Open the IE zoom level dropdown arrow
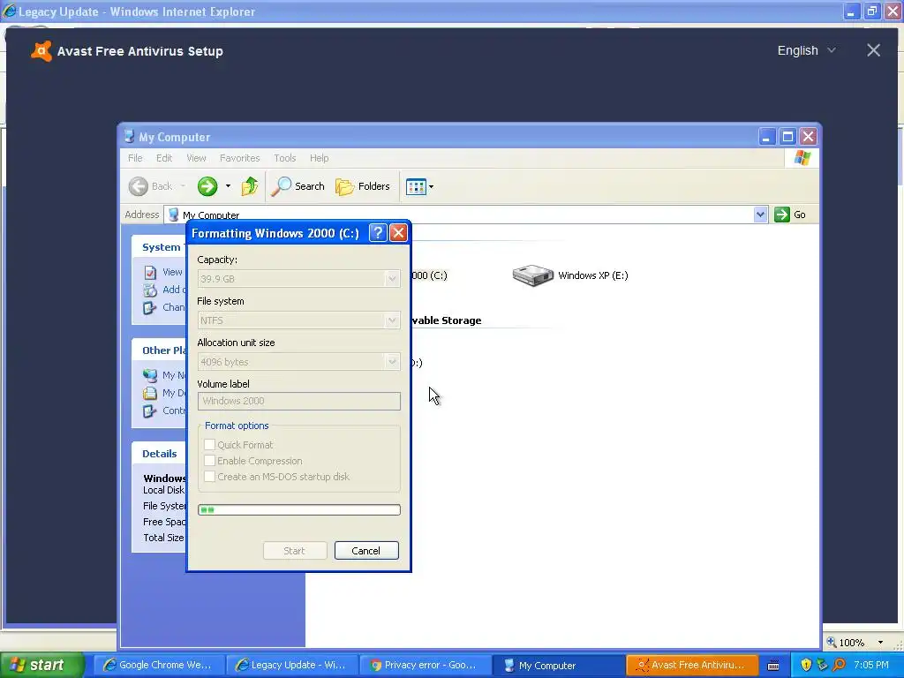The width and height of the screenshot is (904, 678). coord(880,643)
